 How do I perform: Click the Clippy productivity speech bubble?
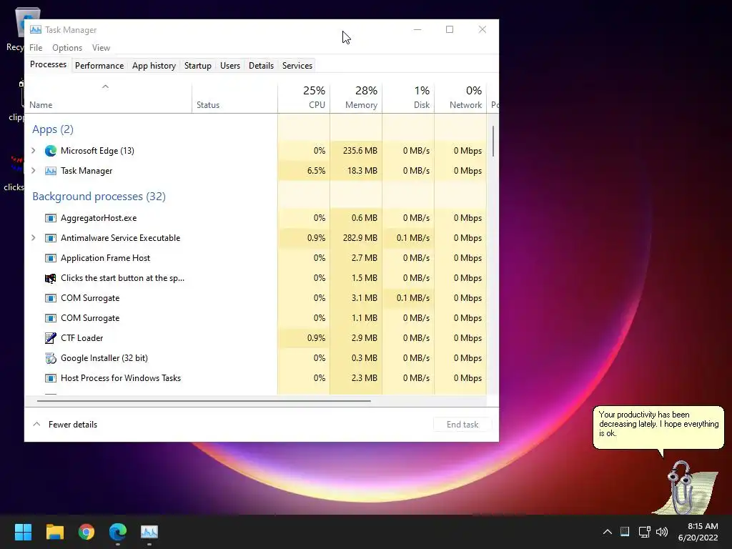tap(658, 427)
